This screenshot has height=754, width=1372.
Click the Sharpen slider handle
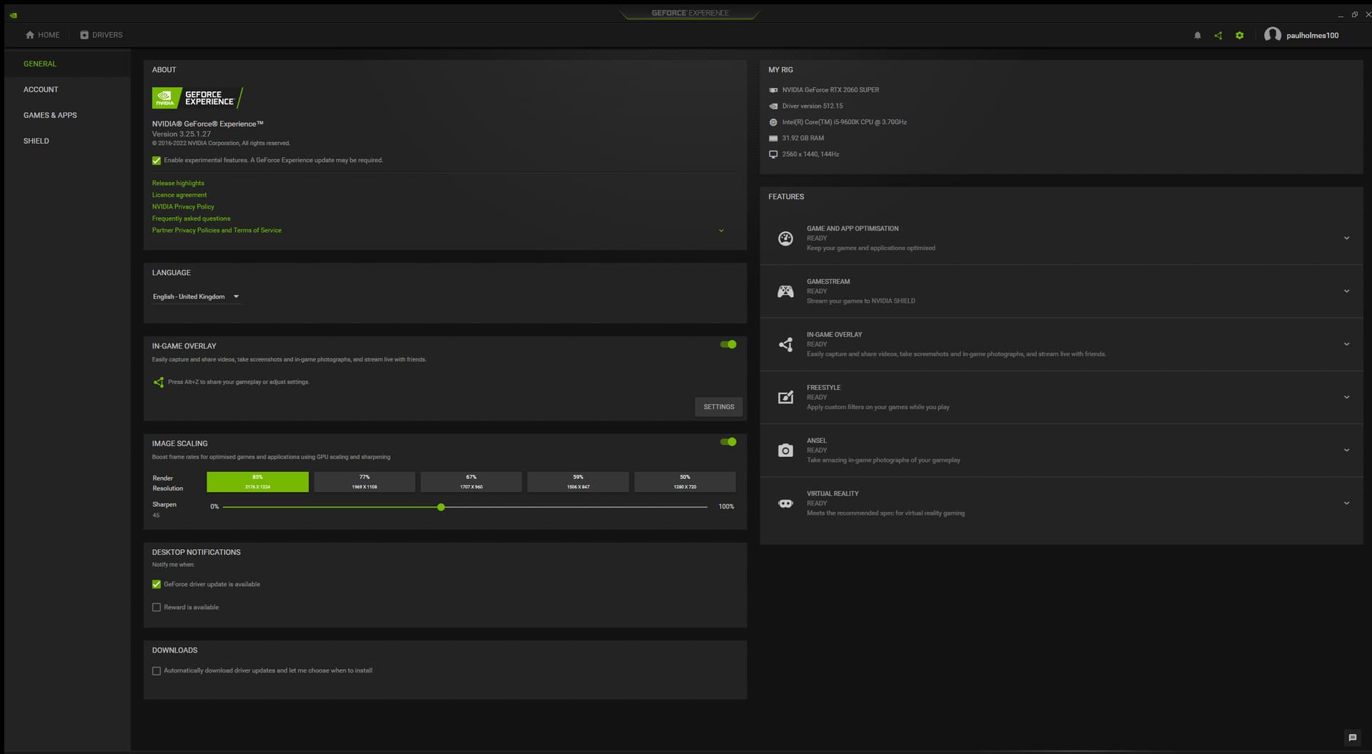(441, 508)
